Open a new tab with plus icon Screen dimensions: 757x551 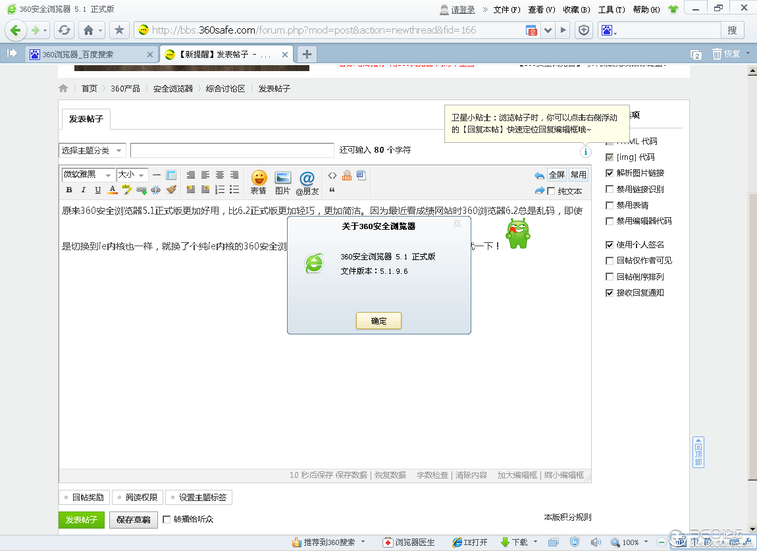coord(307,54)
